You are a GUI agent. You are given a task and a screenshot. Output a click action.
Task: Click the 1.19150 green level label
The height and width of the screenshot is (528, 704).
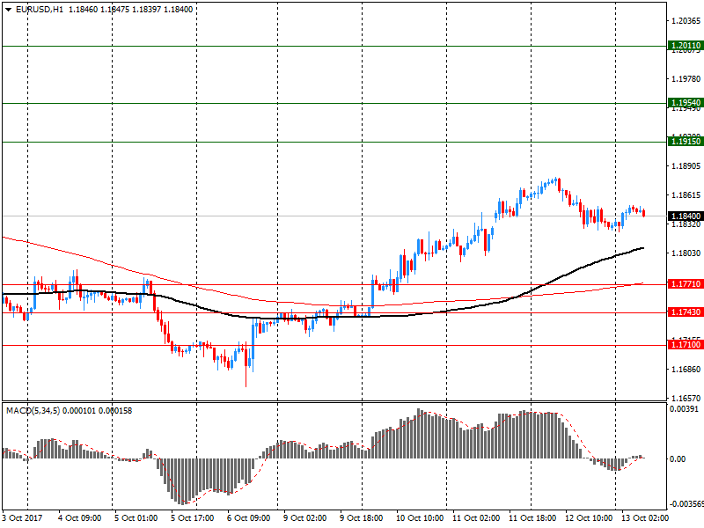(686, 142)
